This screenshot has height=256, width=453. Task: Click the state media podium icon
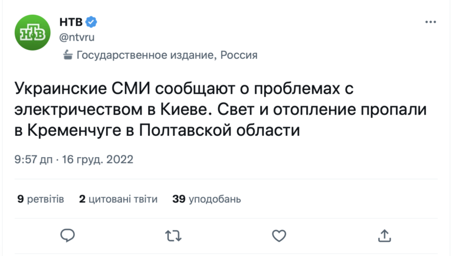point(68,55)
